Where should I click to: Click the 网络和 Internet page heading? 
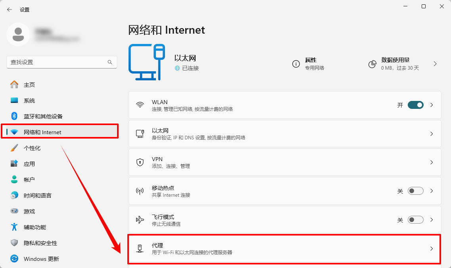(167, 30)
